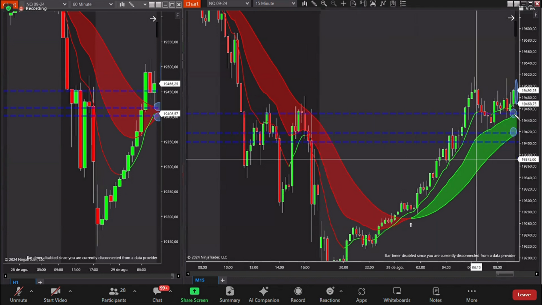The height and width of the screenshot is (305, 542).
Task: Open bar style settings in 15 Minute chart
Action: click(305, 3)
